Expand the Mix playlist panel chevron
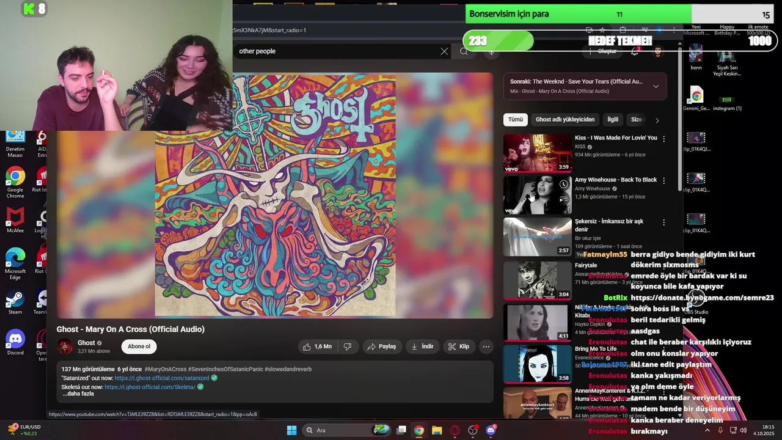 point(656,86)
